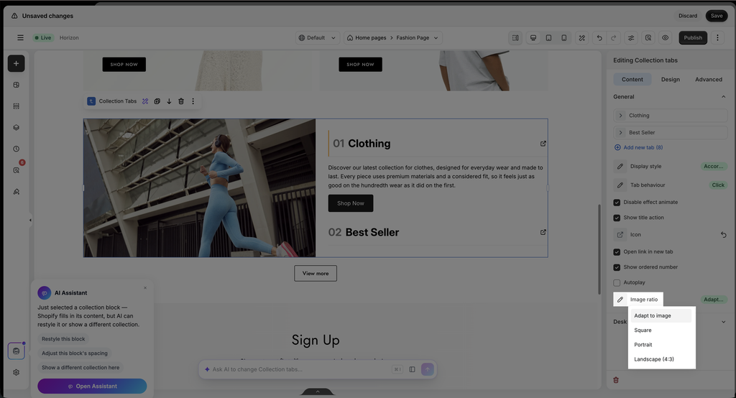Open more options next to Publish
The image size is (736, 398).
(717, 37)
